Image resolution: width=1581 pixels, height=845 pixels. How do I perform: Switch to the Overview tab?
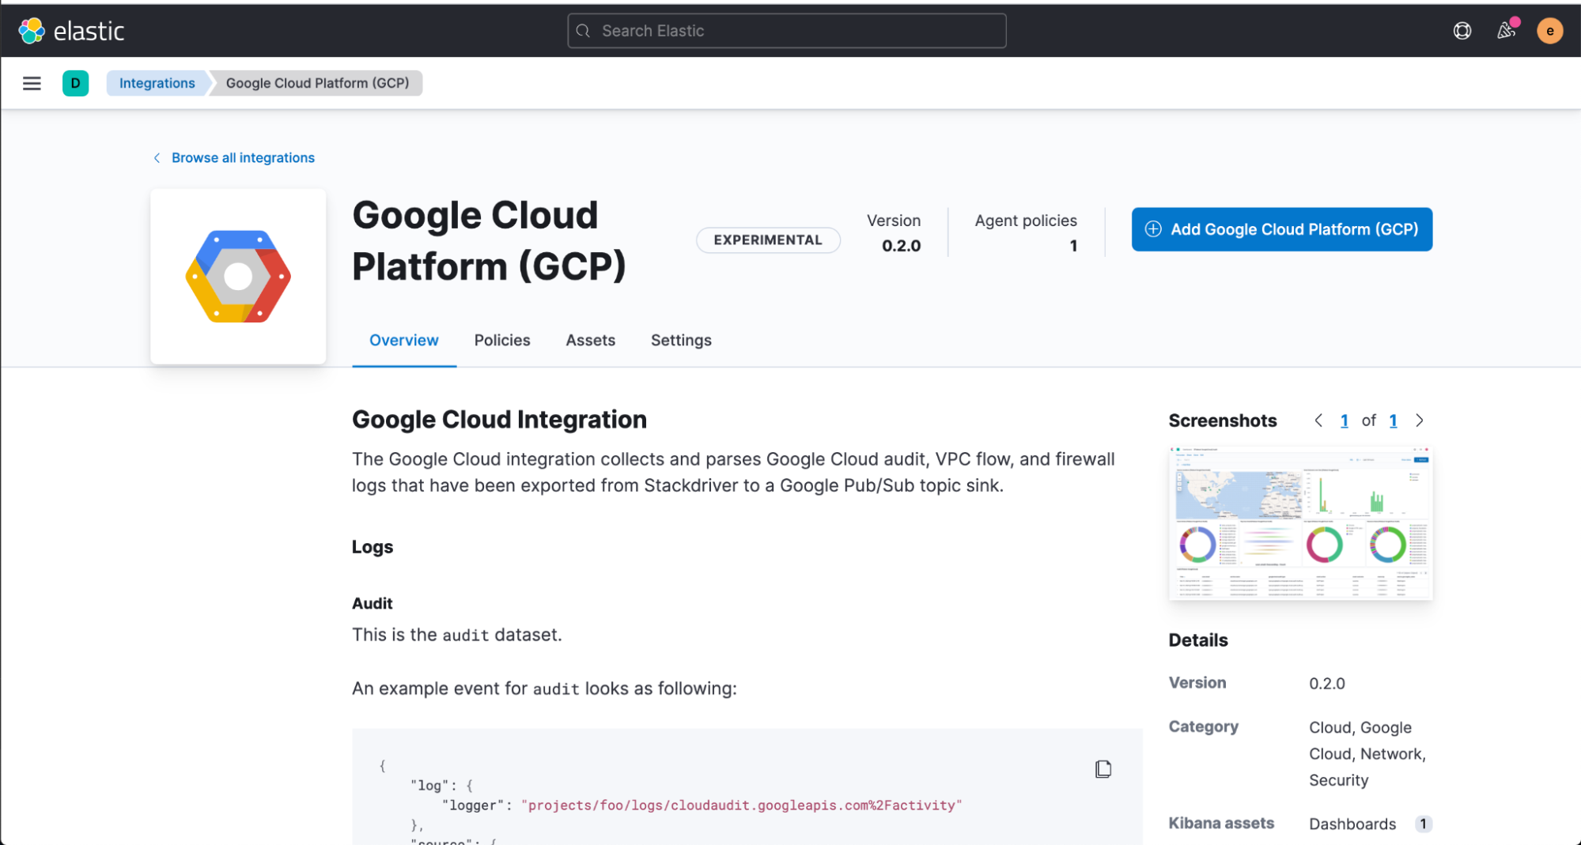click(403, 340)
